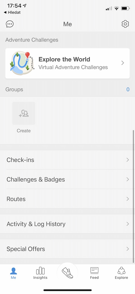Expand the Challenges & Badges chevron
Image resolution: width=135 pixels, height=294 pixels.
128,179
